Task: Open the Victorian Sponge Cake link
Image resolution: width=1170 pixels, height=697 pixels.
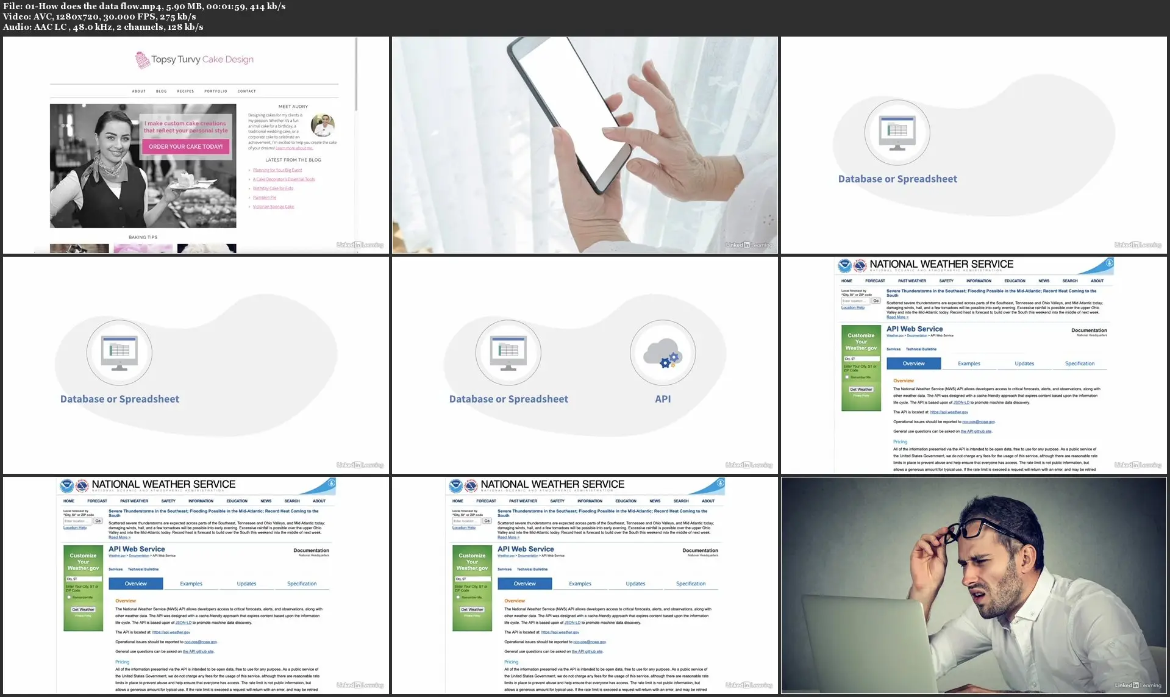Action: click(x=273, y=207)
